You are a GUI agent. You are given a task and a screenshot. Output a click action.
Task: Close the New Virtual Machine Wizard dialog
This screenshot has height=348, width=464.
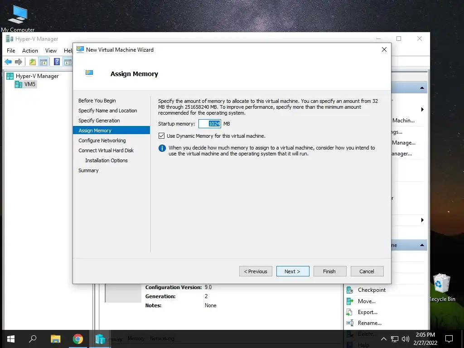tap(384, 49)
